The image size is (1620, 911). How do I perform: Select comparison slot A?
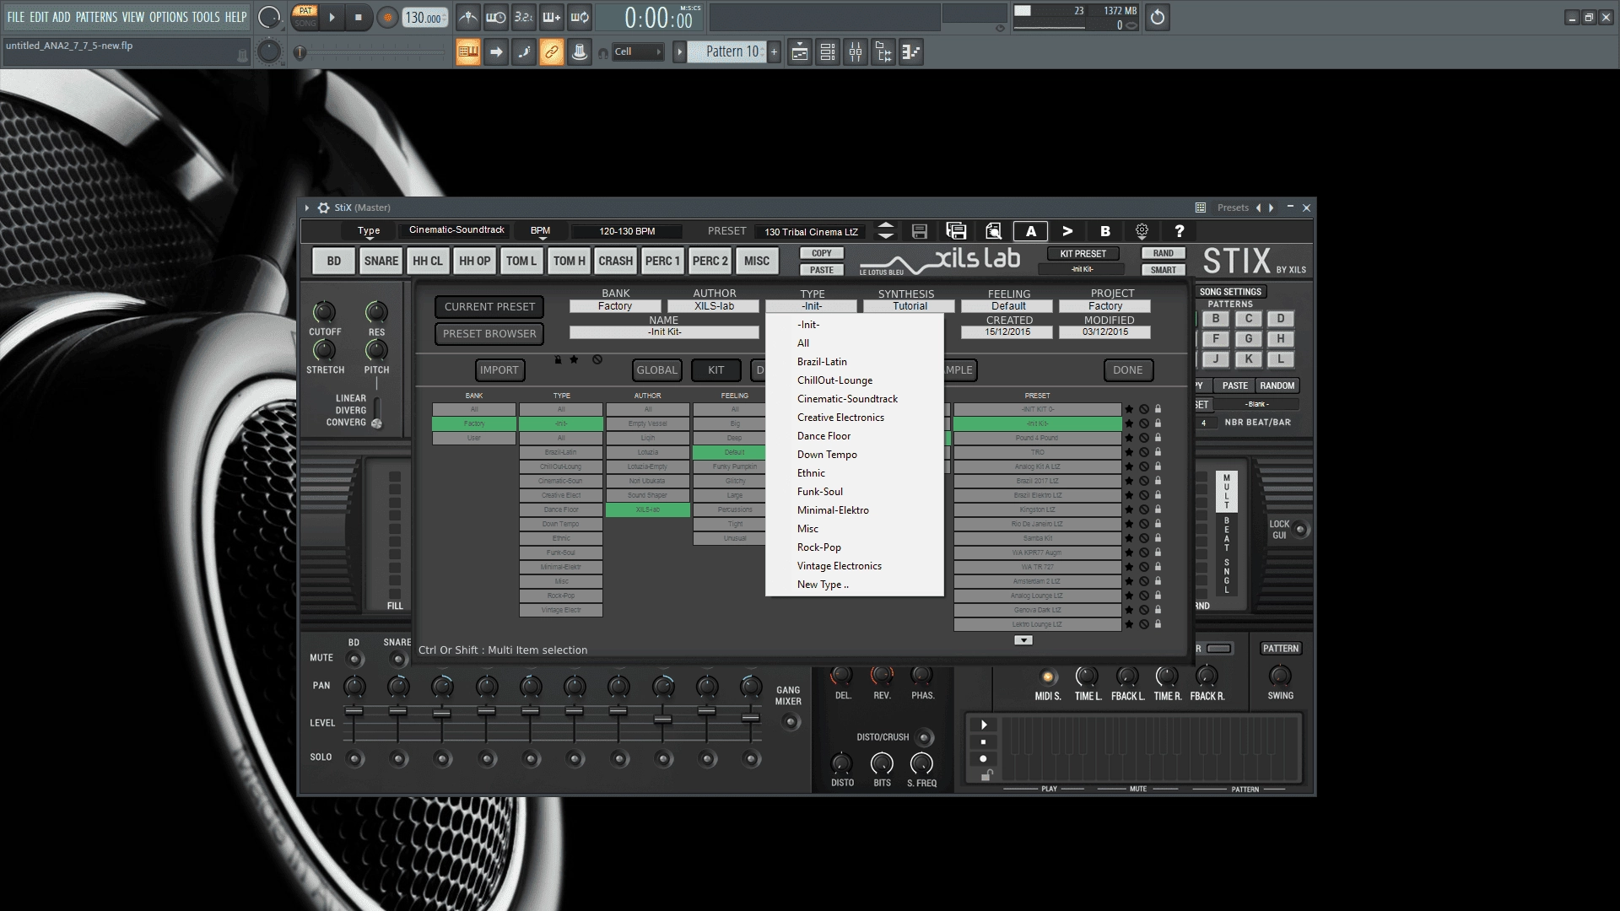point(1030,231)
